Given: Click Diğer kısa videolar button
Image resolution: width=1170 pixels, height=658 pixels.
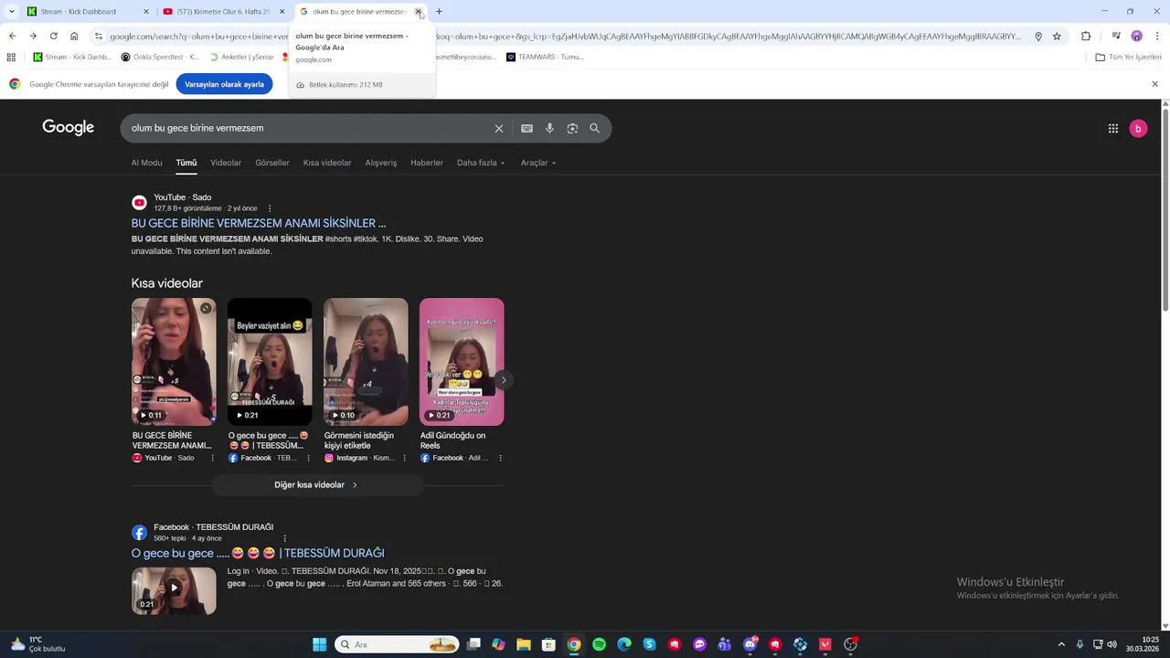Looking at the screenshot, I should tap(316, 485).
